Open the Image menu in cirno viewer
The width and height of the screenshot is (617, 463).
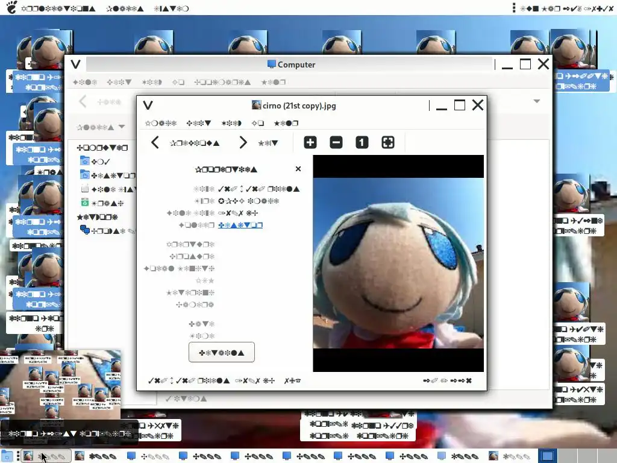pos(160,123)
